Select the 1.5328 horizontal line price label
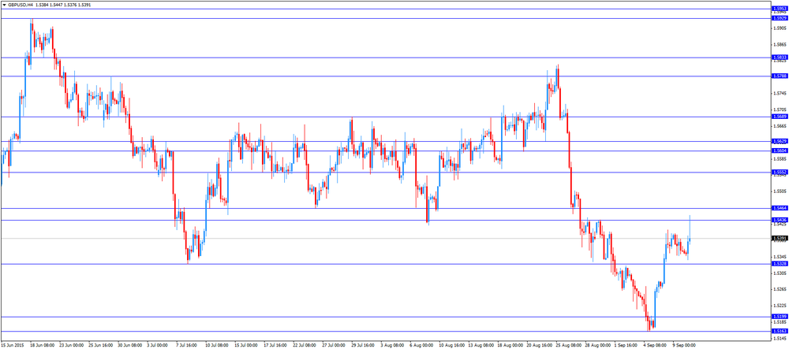This screenshot has width=789, height=349. [x=780, y=264]
